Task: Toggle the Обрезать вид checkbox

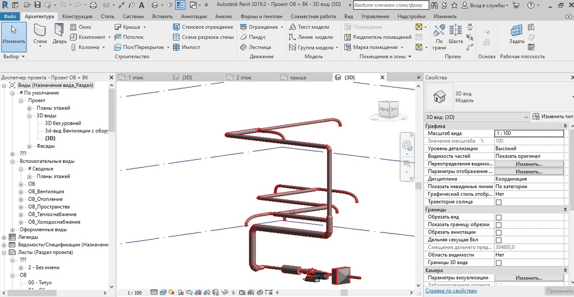Action: pyautogui.click(x=498, y=217)
